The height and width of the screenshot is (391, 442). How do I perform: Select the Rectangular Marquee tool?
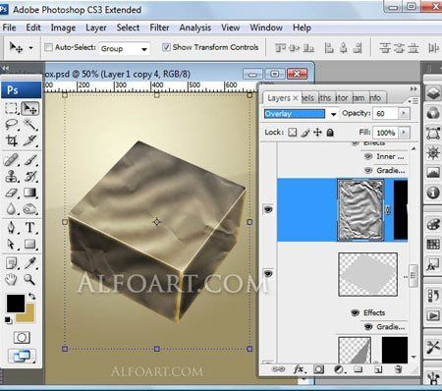coord(12,108)
